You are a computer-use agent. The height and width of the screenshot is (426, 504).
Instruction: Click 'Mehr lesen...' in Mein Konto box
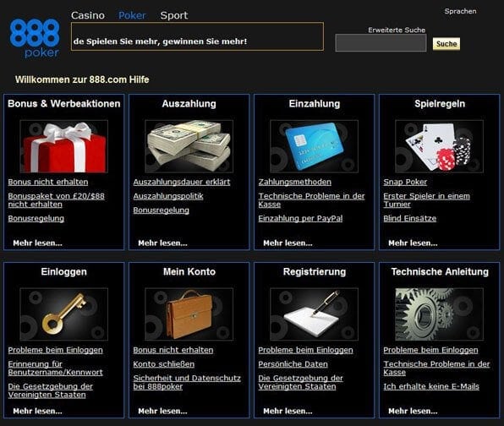[x=162, y=412]
